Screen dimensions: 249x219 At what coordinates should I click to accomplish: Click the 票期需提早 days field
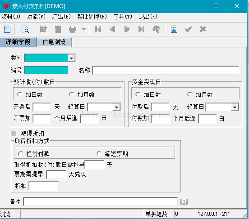pyautogui.click(x=56, y=174)
